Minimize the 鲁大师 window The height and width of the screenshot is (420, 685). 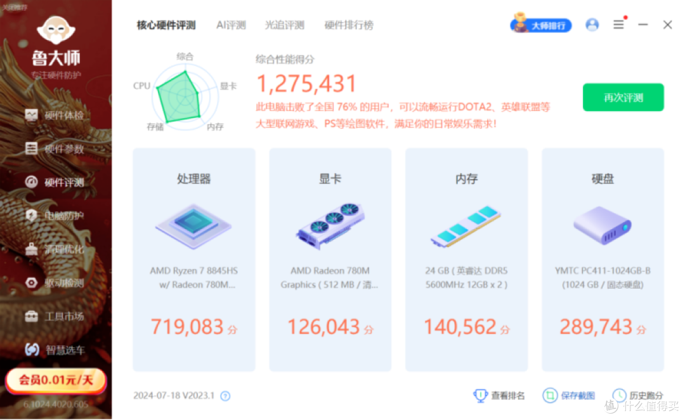[x=643, y=25]
